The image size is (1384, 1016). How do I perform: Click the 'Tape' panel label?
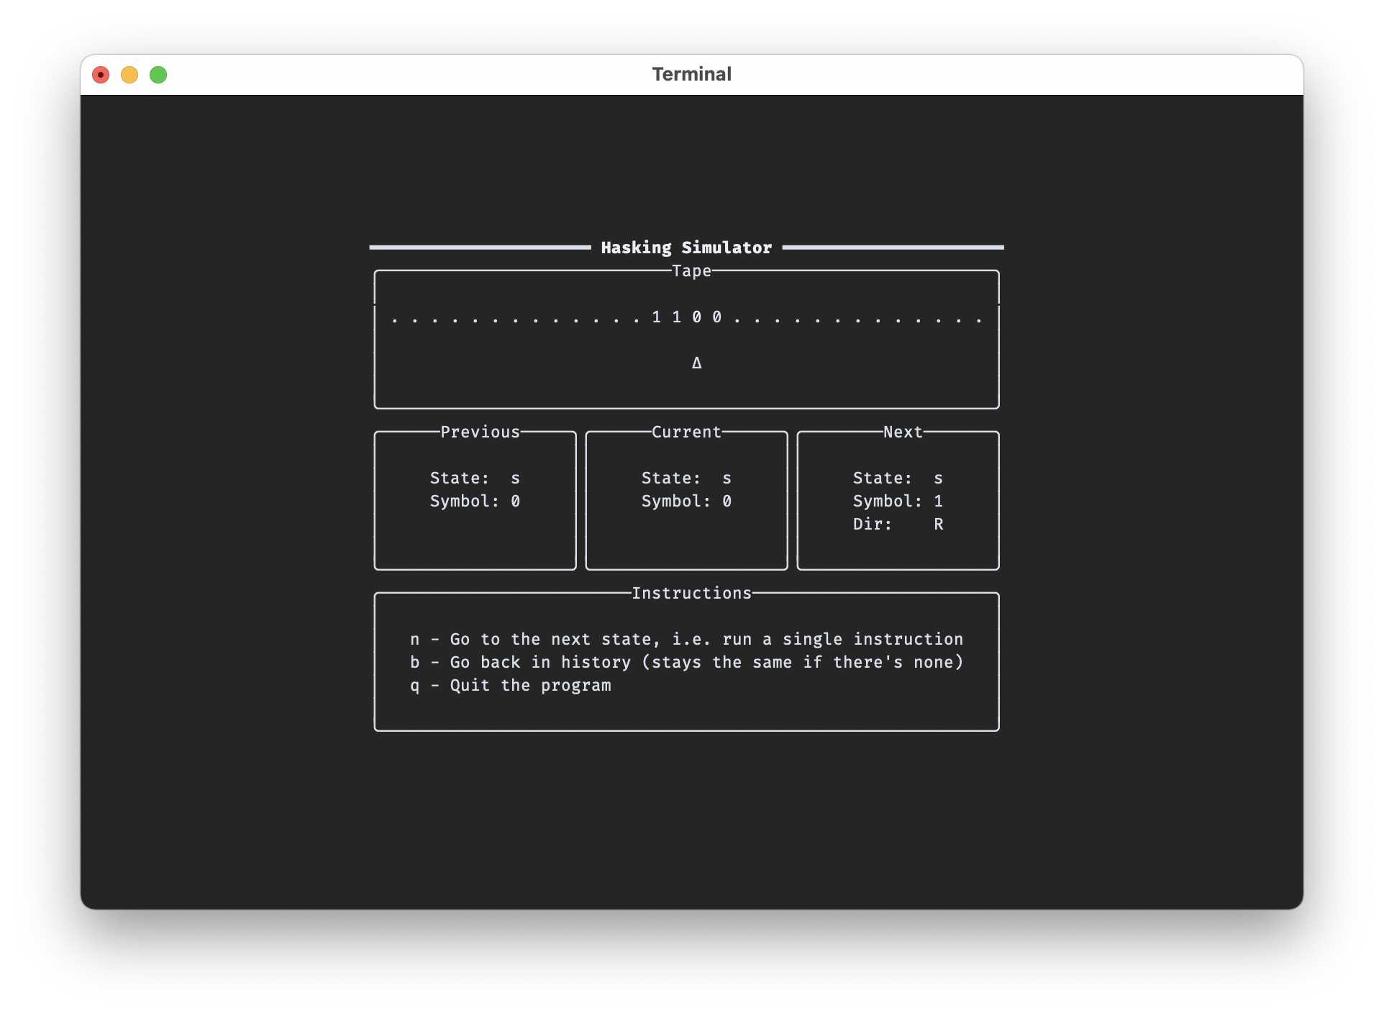[x=691, y=271]
